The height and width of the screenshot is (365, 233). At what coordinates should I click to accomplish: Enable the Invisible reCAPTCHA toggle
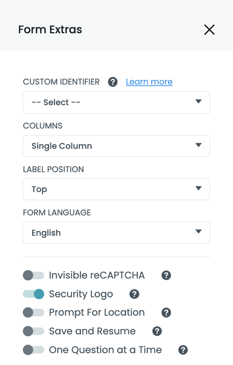click(x=34, y=275)
